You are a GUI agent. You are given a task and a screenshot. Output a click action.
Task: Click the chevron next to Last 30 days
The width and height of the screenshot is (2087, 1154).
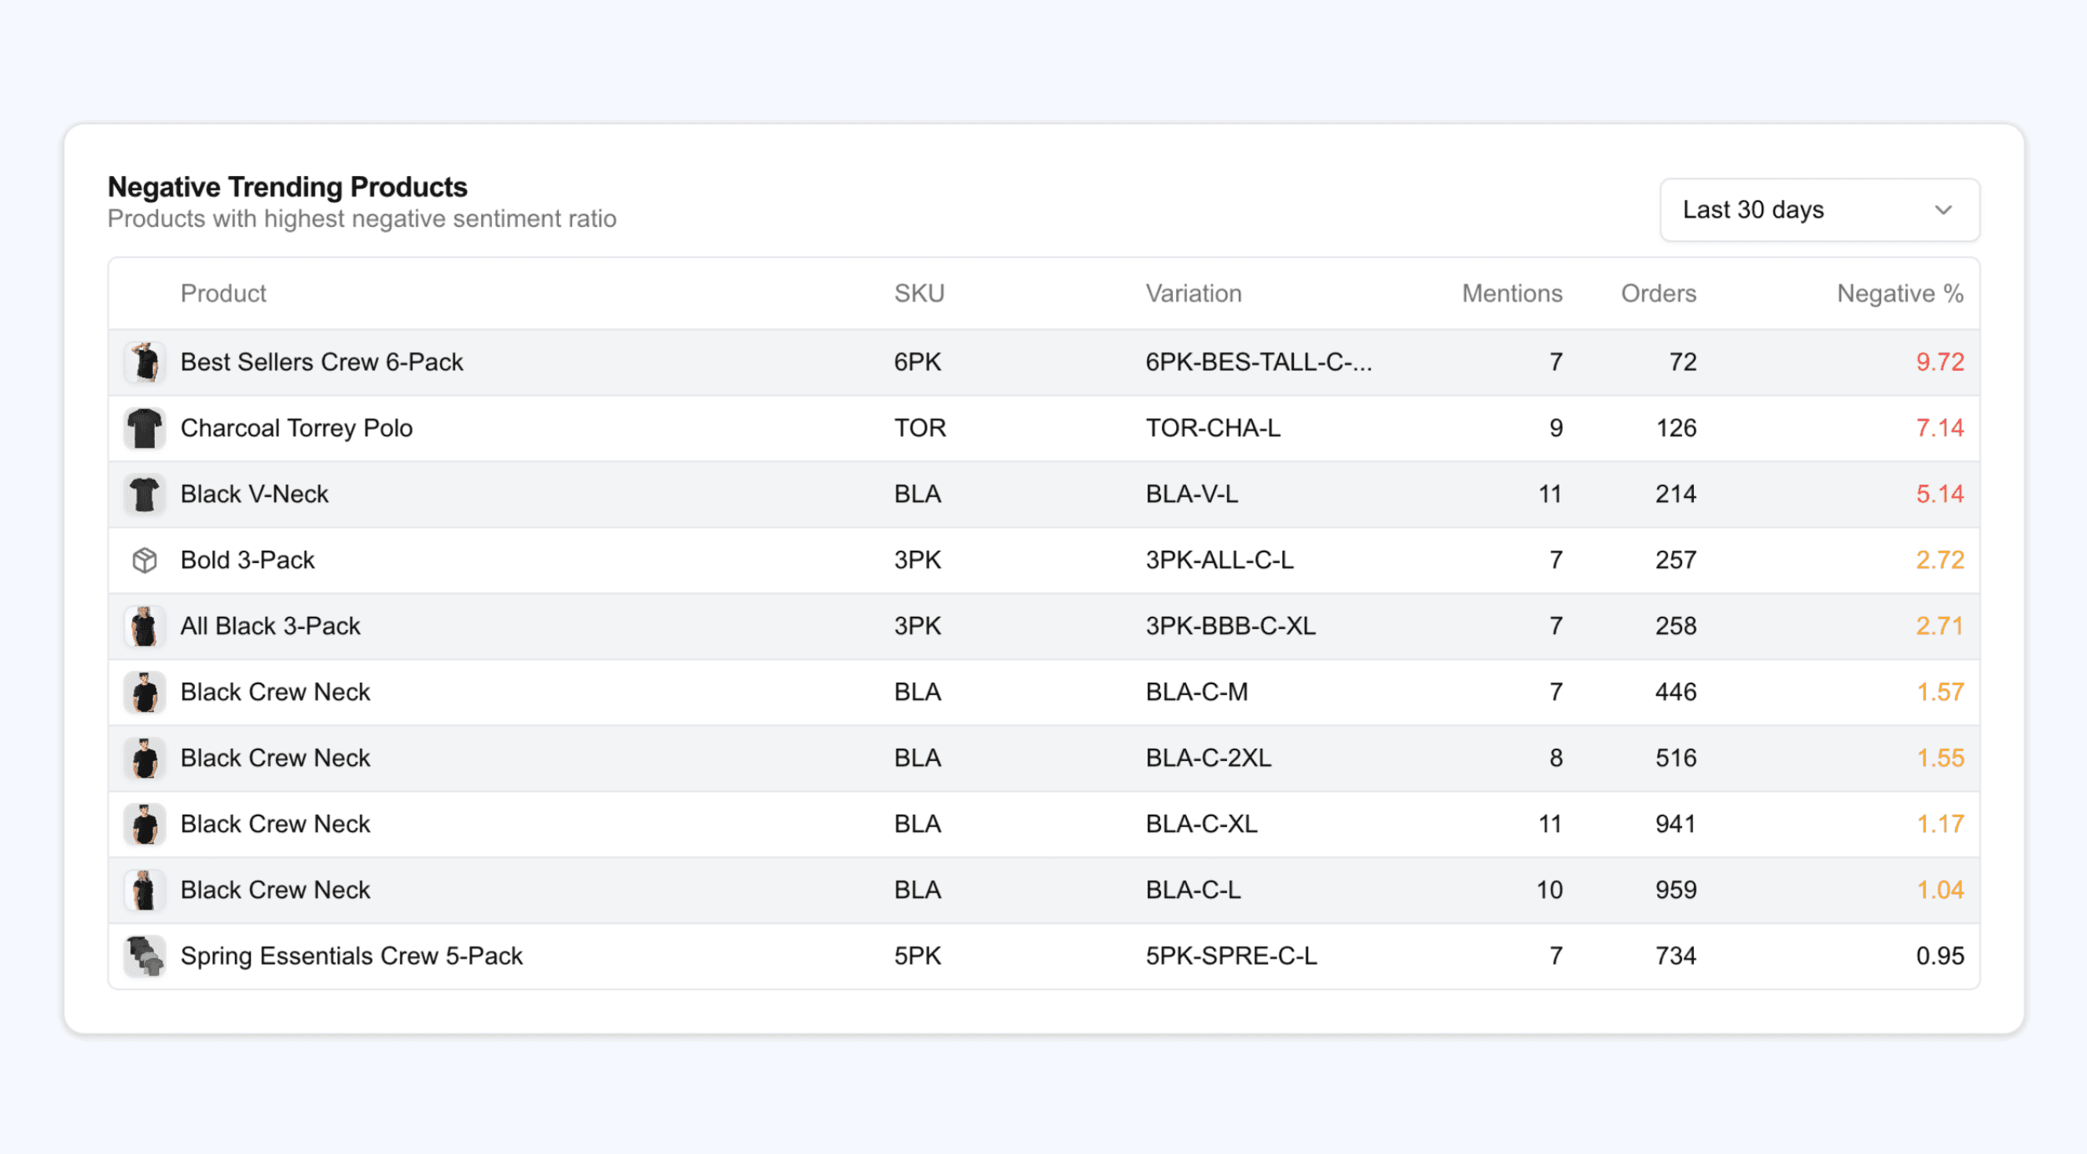click(x=1944, y=210)
